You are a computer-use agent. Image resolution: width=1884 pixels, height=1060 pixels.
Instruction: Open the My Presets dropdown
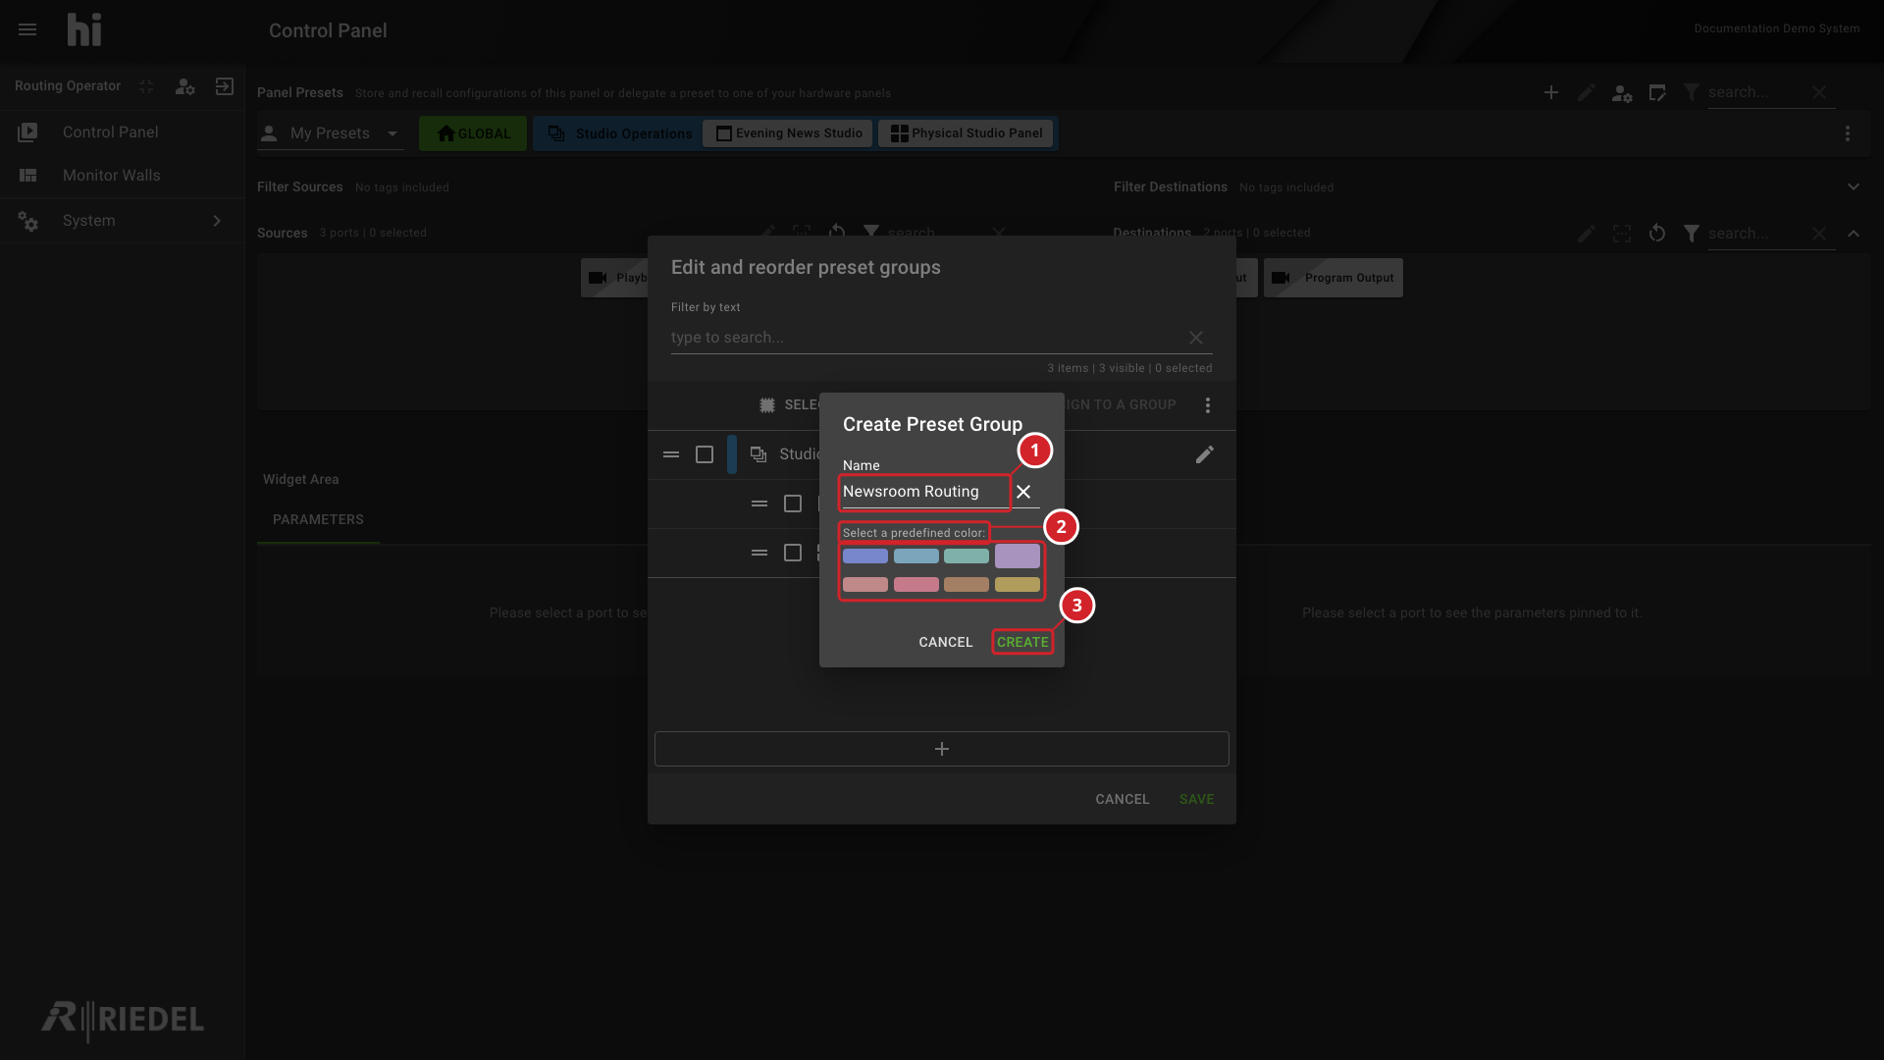(331, 133)
